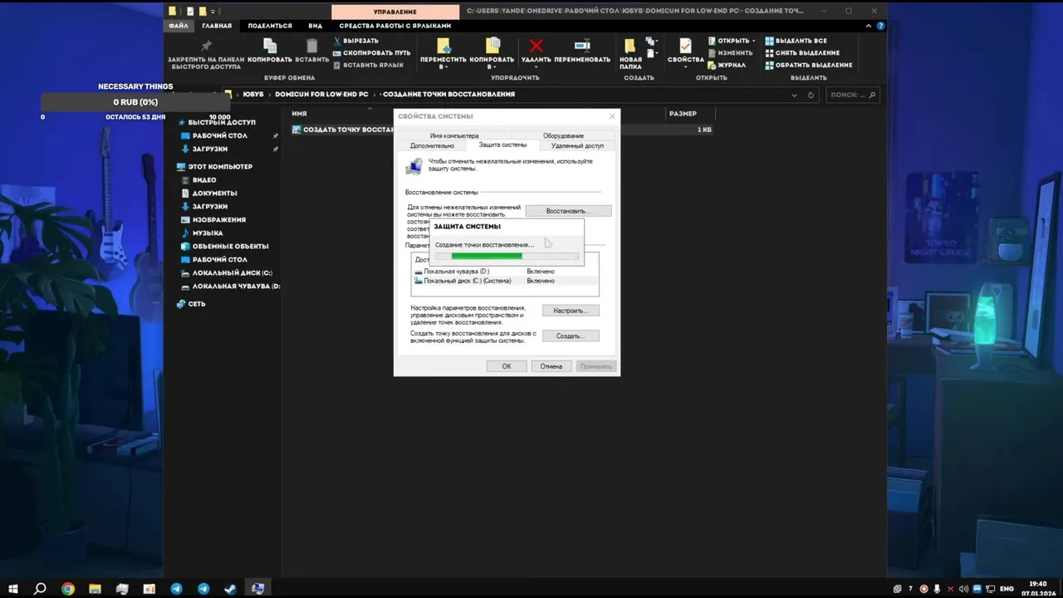
Task: Open the Имя компьютера dialog tab
Action: [x=454, y=135]
